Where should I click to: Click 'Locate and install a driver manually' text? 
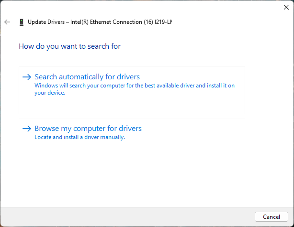[x=79, y=137]
